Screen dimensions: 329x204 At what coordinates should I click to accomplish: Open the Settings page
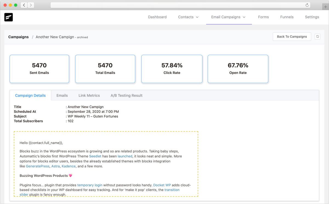pyautogui.click(x=312, y=17)
